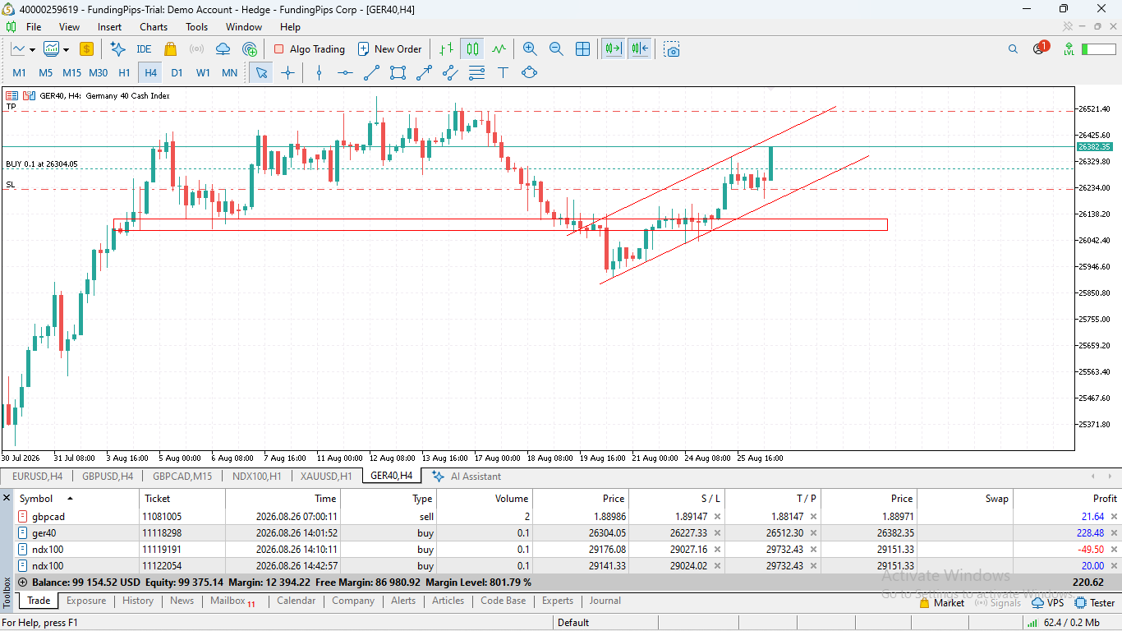Choose the vertical line drawing tool
This screenshot has height=631, width=1122.
pyautogui.click(x=319, y=72)
